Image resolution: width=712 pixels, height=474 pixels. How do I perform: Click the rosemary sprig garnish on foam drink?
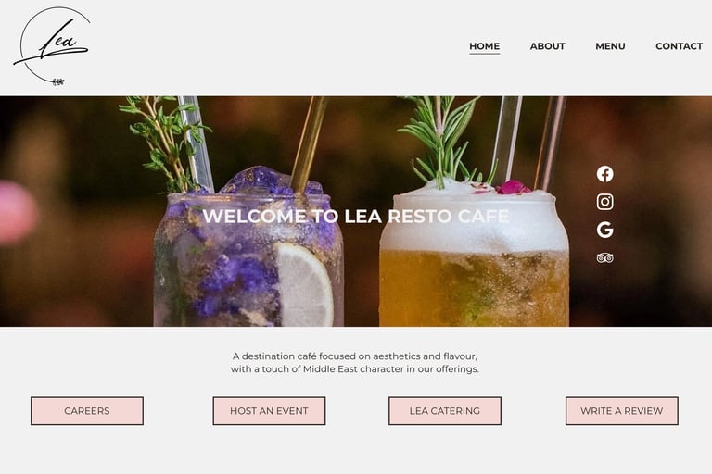point(439,141)
